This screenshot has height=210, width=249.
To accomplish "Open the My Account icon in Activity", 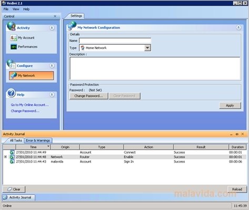I will click(x=14, y=38).
